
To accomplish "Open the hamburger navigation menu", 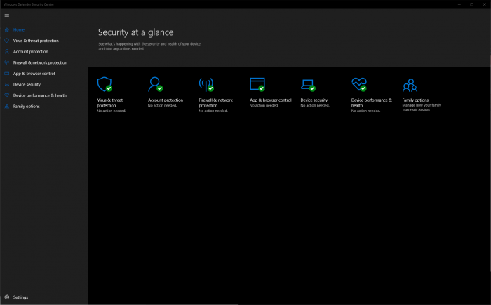I will point(7,15).
